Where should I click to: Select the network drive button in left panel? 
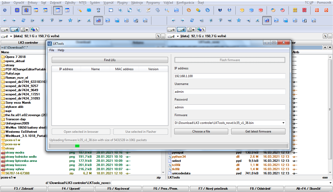click(x=35, y=30)
